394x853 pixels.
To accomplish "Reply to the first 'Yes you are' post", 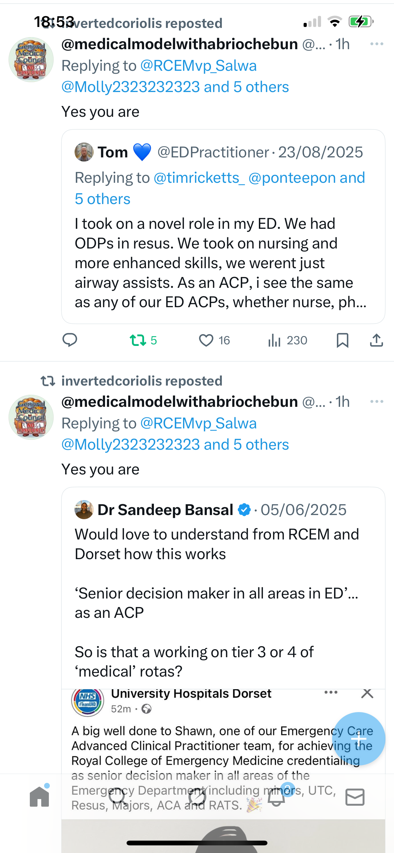I will pos(70,340).
